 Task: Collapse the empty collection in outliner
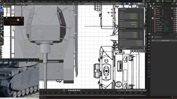tap(151, 8)
